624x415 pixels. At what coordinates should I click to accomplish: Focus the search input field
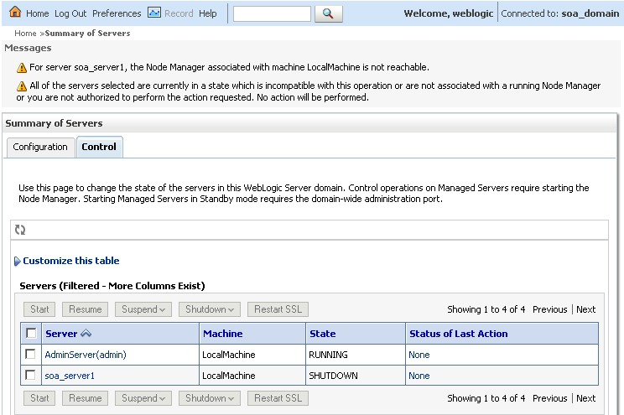pos(272,13)
